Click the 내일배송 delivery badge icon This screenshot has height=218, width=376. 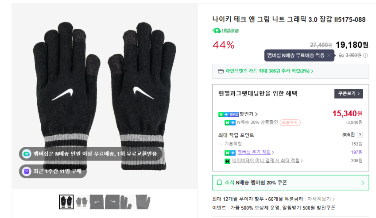[217, 31]
